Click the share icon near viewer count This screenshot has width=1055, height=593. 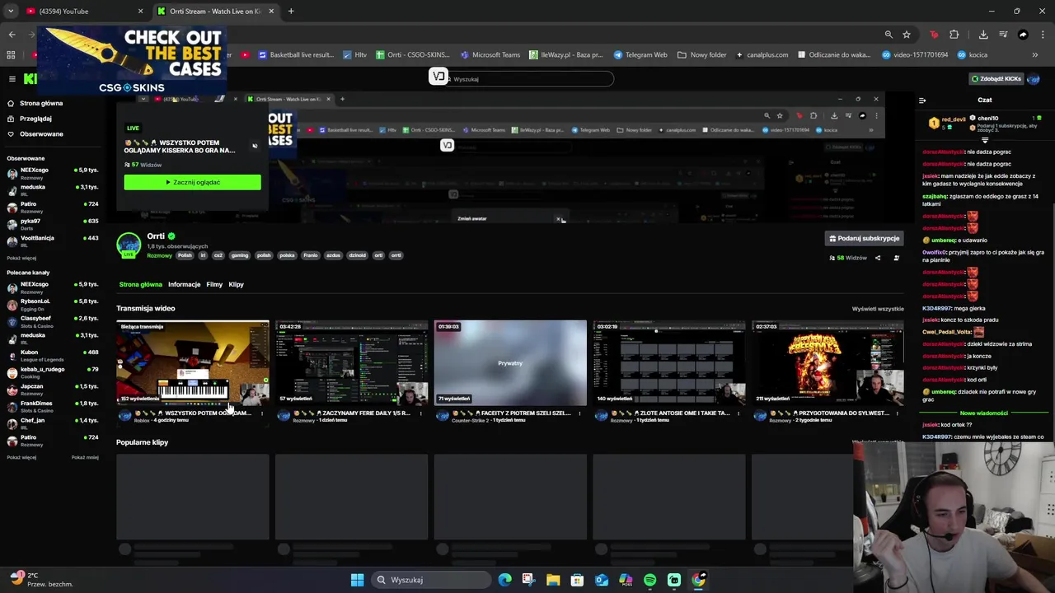(x=877, y=258)
